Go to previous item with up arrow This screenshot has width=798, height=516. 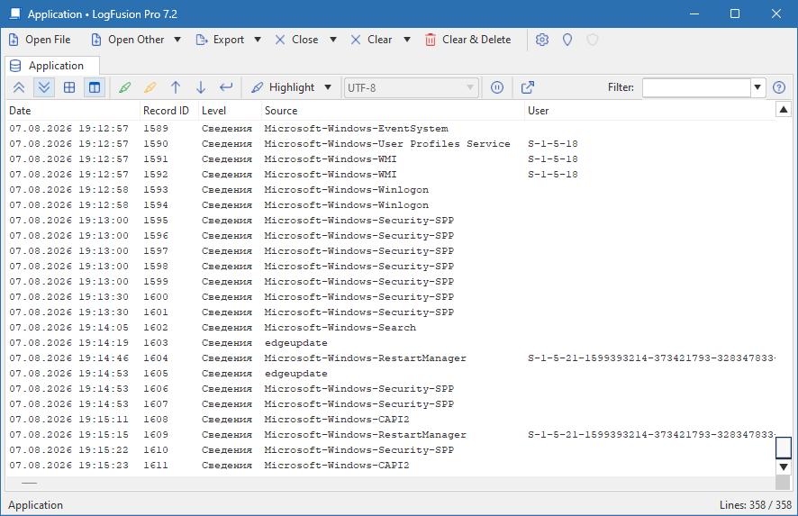point(176,87)
